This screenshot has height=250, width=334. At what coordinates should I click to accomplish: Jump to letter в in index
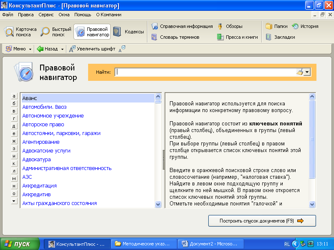[x=14, y=111]
